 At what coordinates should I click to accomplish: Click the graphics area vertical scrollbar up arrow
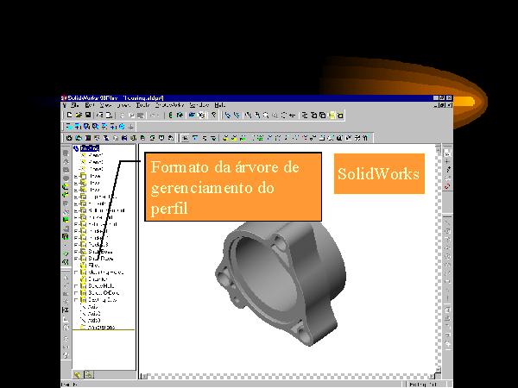436,148
